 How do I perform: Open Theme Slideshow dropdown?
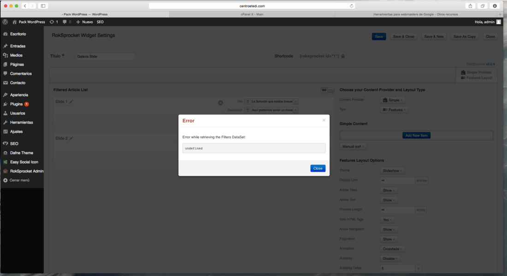392,171
